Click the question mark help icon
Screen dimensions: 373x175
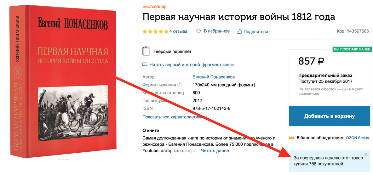tap(180, 85)
